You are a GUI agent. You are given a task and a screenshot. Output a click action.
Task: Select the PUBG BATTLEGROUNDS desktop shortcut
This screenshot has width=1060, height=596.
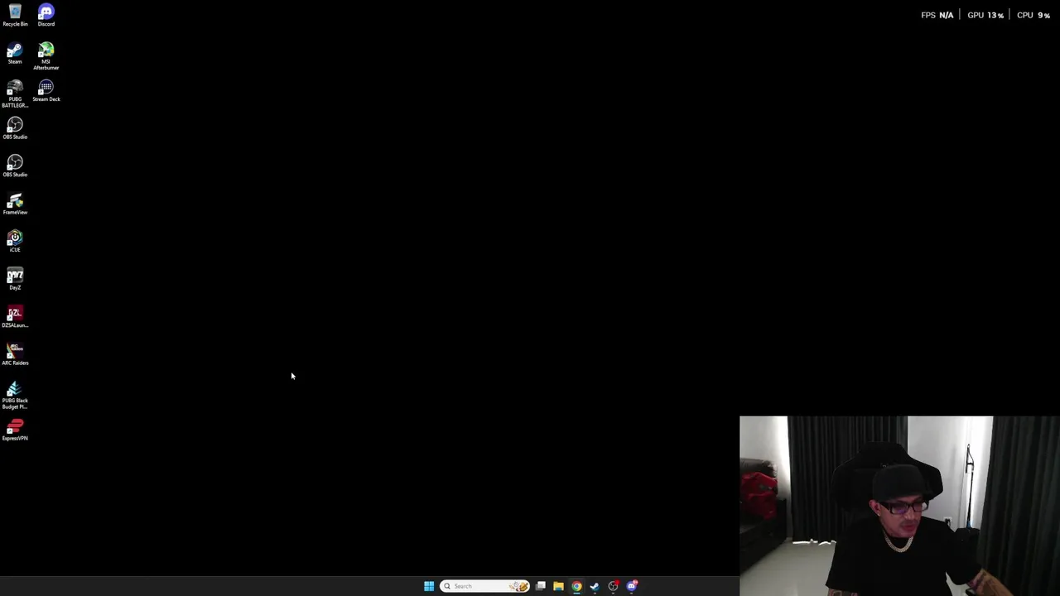pos(15,94)
